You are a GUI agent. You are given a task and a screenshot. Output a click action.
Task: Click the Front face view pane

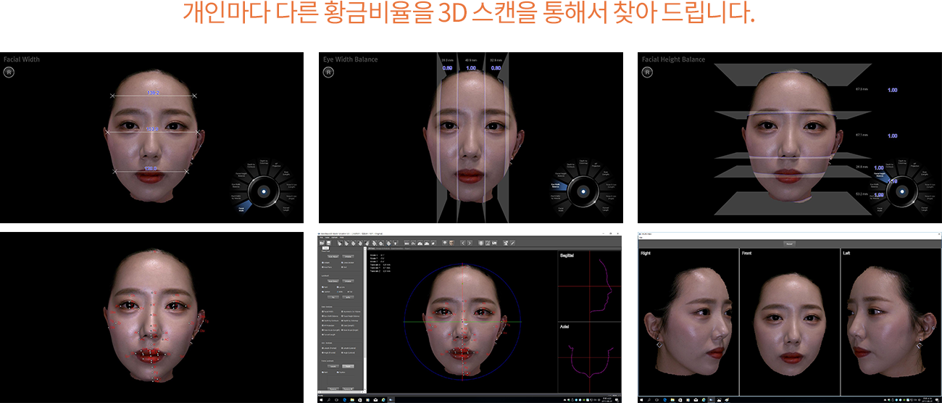click(x=789, y=323)
